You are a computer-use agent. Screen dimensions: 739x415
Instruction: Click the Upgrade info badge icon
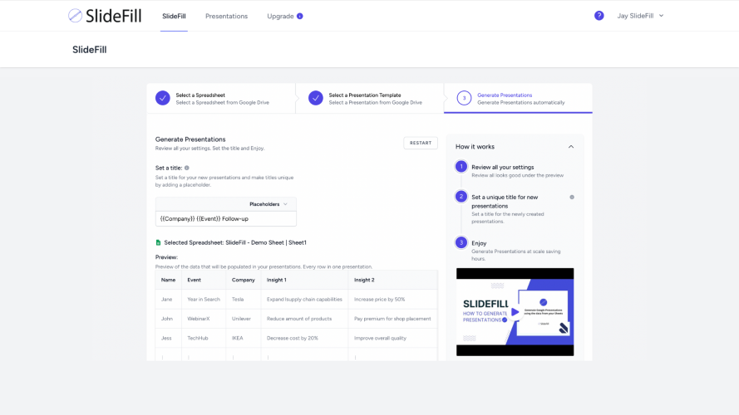click(x=300, y=16)
